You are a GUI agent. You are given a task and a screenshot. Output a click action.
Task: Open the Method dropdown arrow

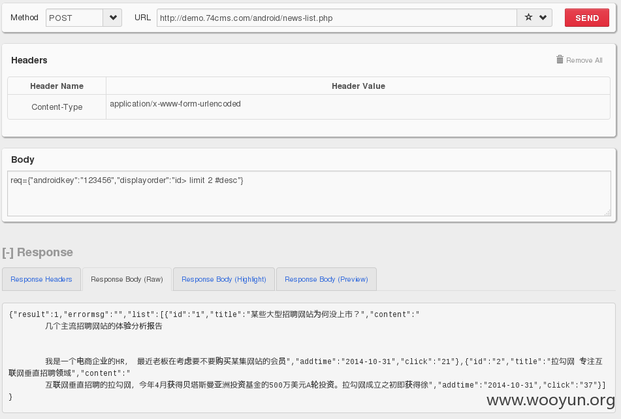pos(113,18)
